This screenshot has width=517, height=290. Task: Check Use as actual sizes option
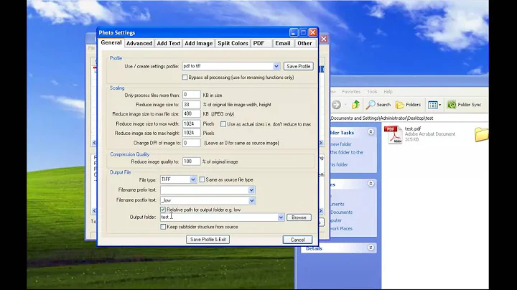click(223, 124)
